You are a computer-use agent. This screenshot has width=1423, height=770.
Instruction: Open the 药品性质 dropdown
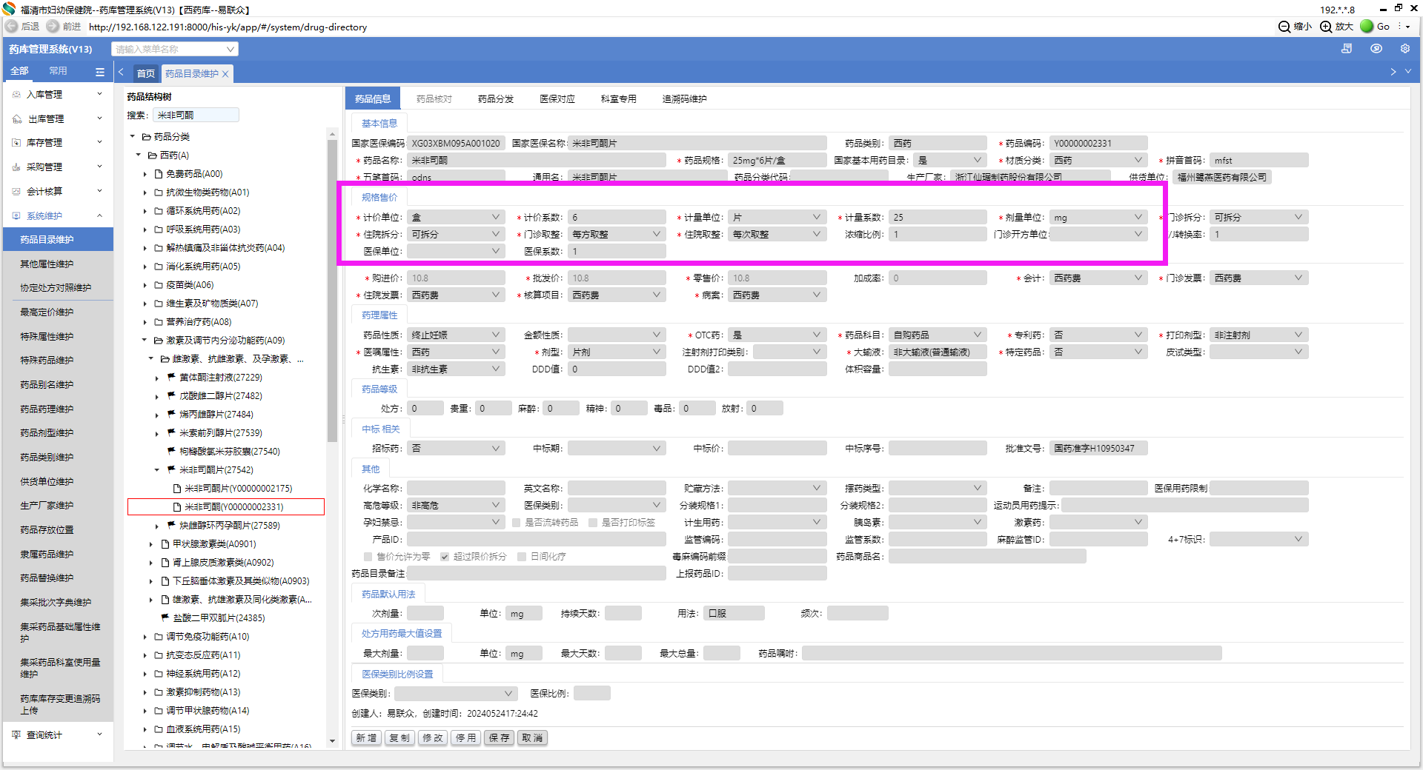coord(456,335)
